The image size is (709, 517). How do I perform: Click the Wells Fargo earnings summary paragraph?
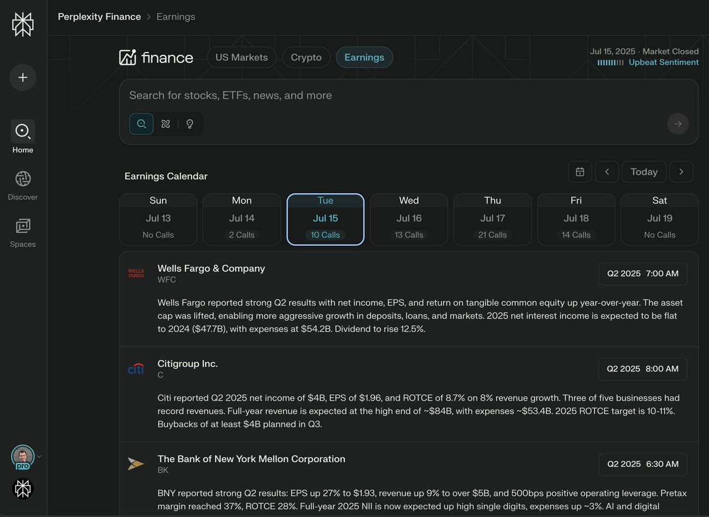point(420,316)
